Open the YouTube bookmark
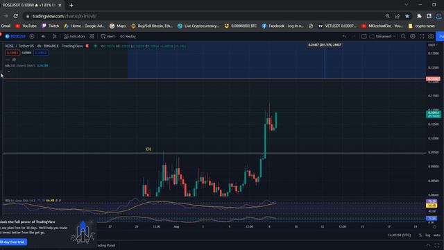The image size is (444, 250). (26, 26)
